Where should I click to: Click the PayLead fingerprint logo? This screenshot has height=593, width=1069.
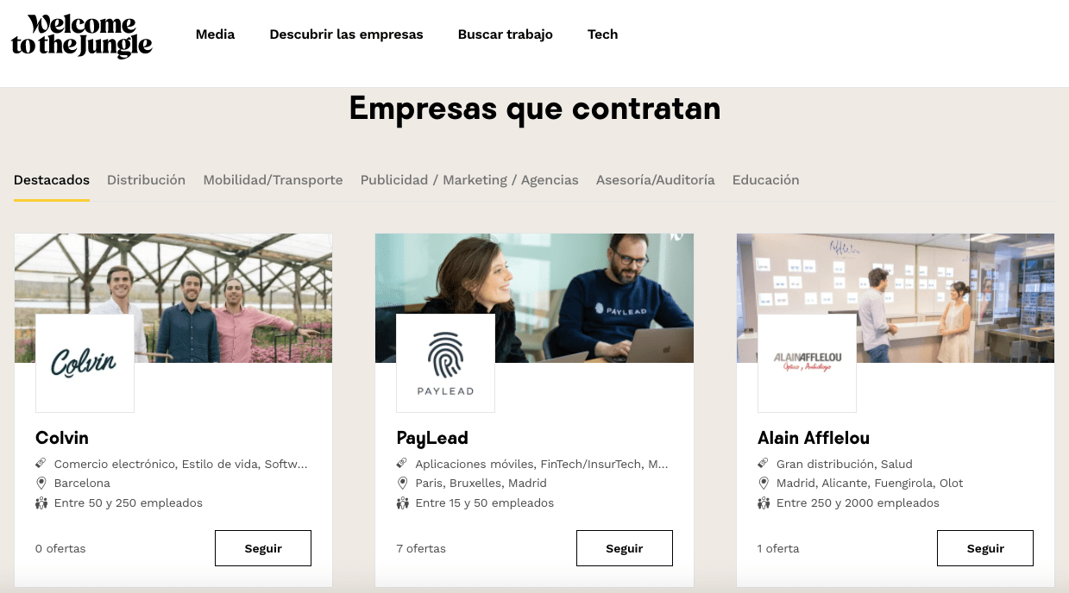pos(445,363)
